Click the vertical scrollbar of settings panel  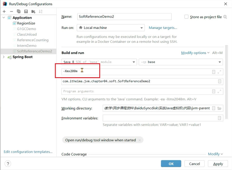(226, 82)
